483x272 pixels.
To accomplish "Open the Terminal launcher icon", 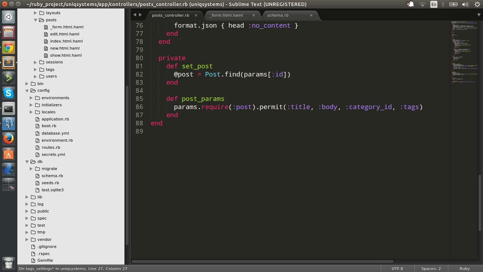I will pyautogui.click(x=8, y=108).
